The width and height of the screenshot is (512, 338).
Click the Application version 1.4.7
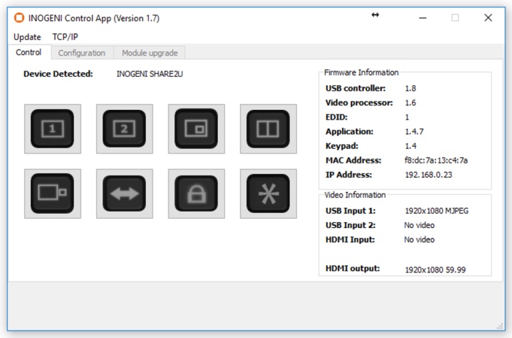tap(414, 131)
